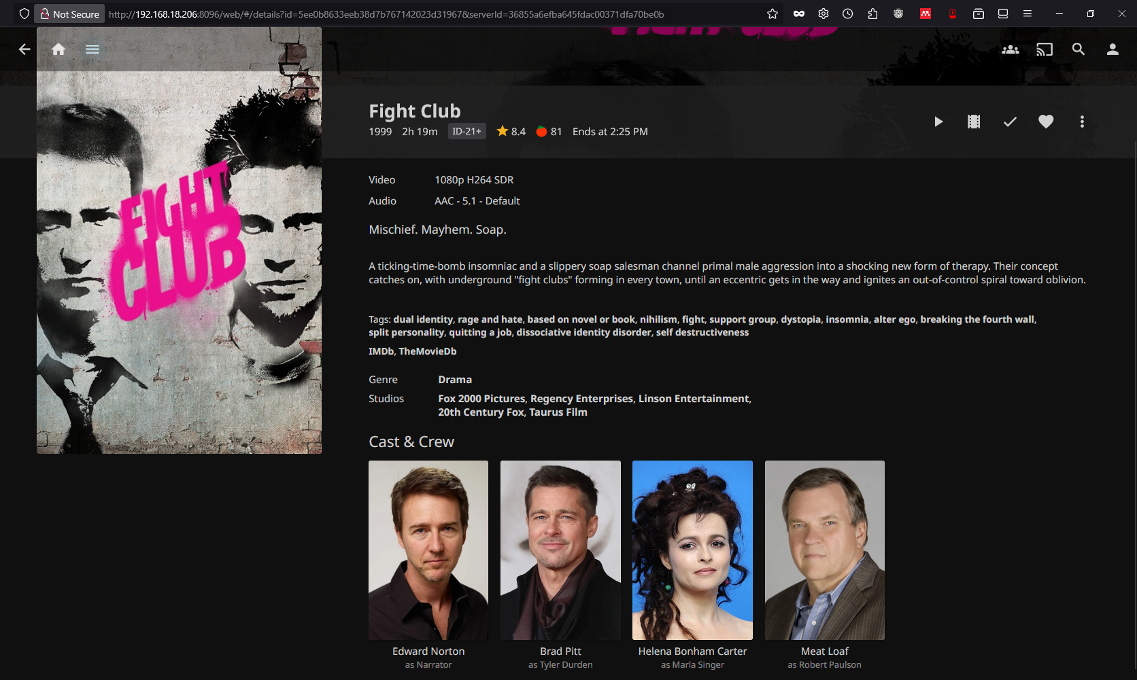Click the 8.4 star rating

click(x=511, y=131)
